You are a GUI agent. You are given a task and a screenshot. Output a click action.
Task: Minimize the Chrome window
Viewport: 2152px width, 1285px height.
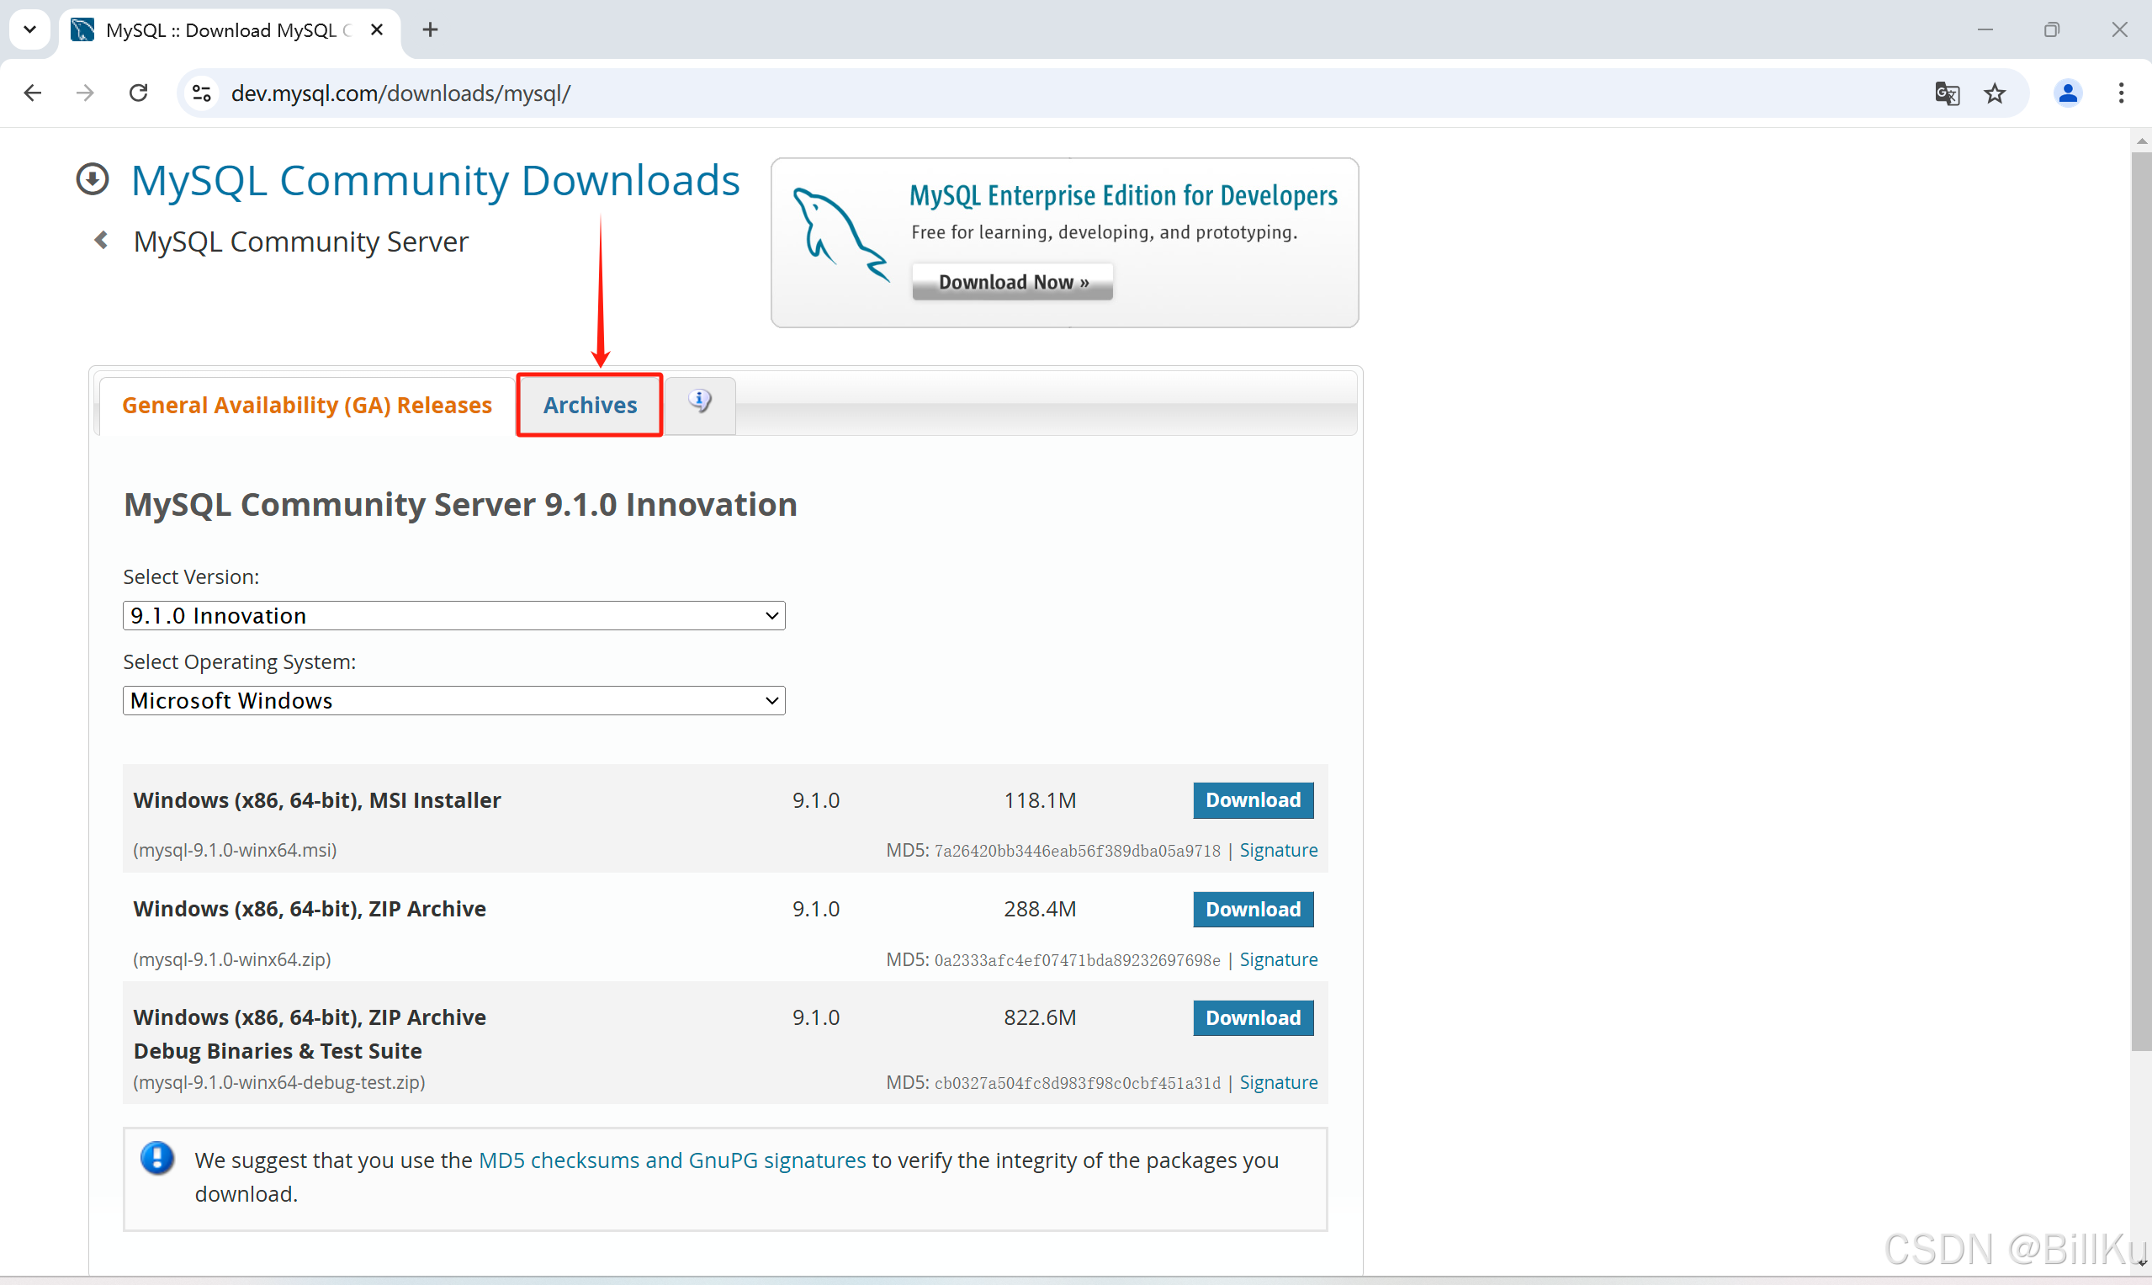pyautogui.click(x=1985, y=29)
